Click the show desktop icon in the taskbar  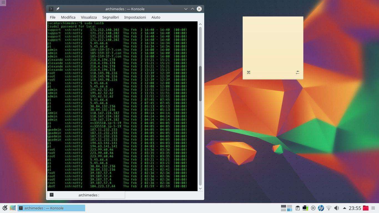click(13, 208)
